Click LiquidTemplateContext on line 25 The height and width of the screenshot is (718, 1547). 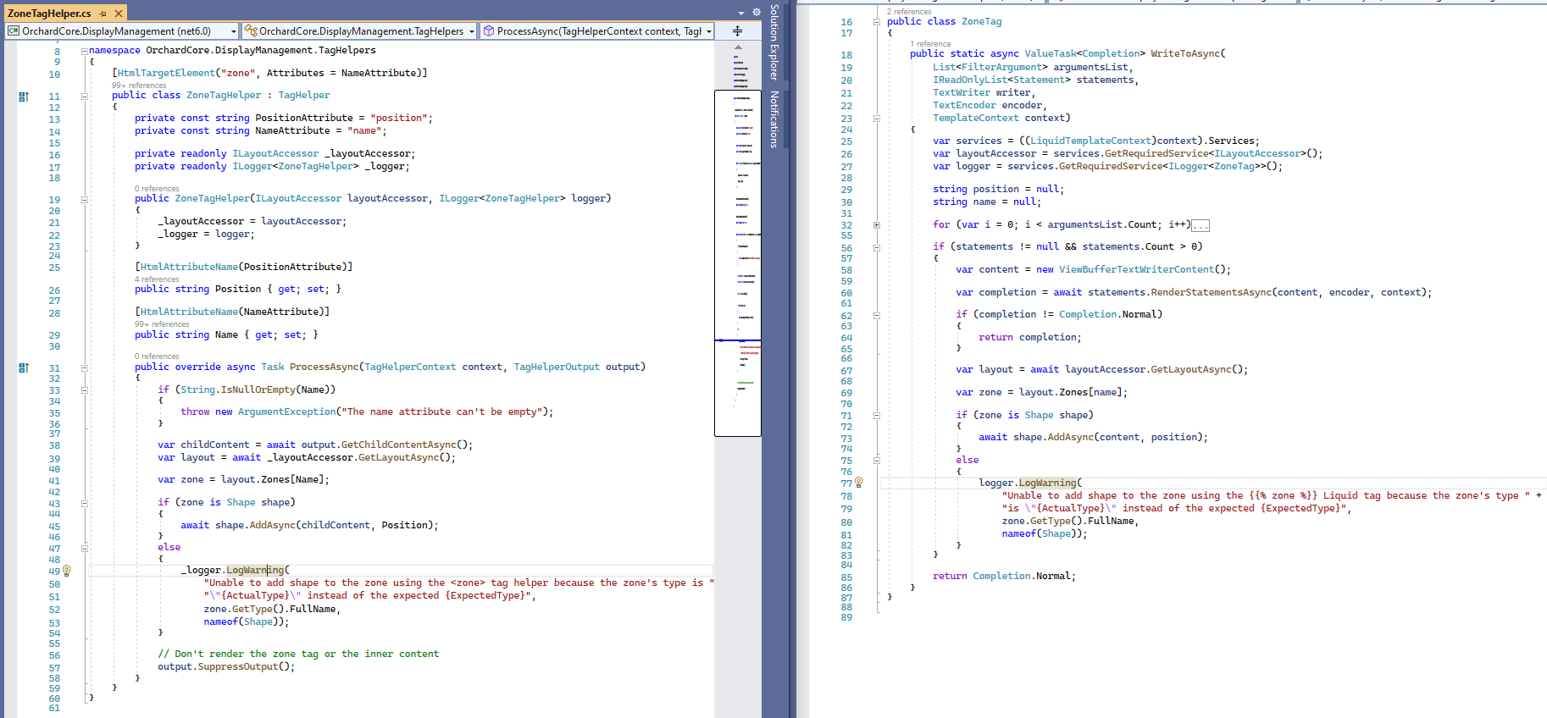[x=1091, y=141]
